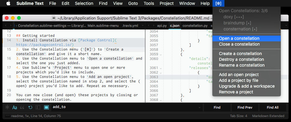
Task: Open the Help menu
Action: point(205,3)
